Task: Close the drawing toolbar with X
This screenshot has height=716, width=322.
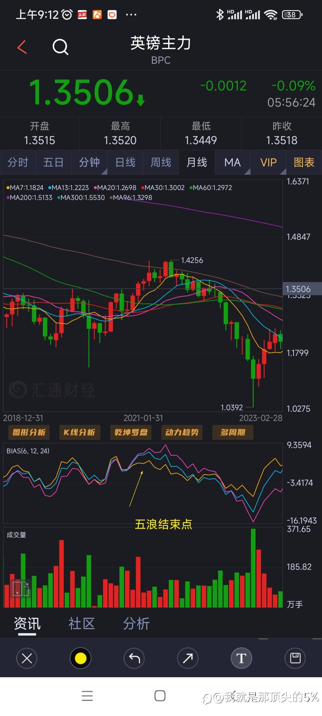Action: tap(27, 658)
